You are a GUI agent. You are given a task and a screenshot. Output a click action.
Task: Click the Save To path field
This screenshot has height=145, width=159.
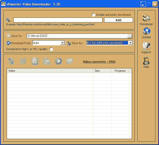[77, 36]
